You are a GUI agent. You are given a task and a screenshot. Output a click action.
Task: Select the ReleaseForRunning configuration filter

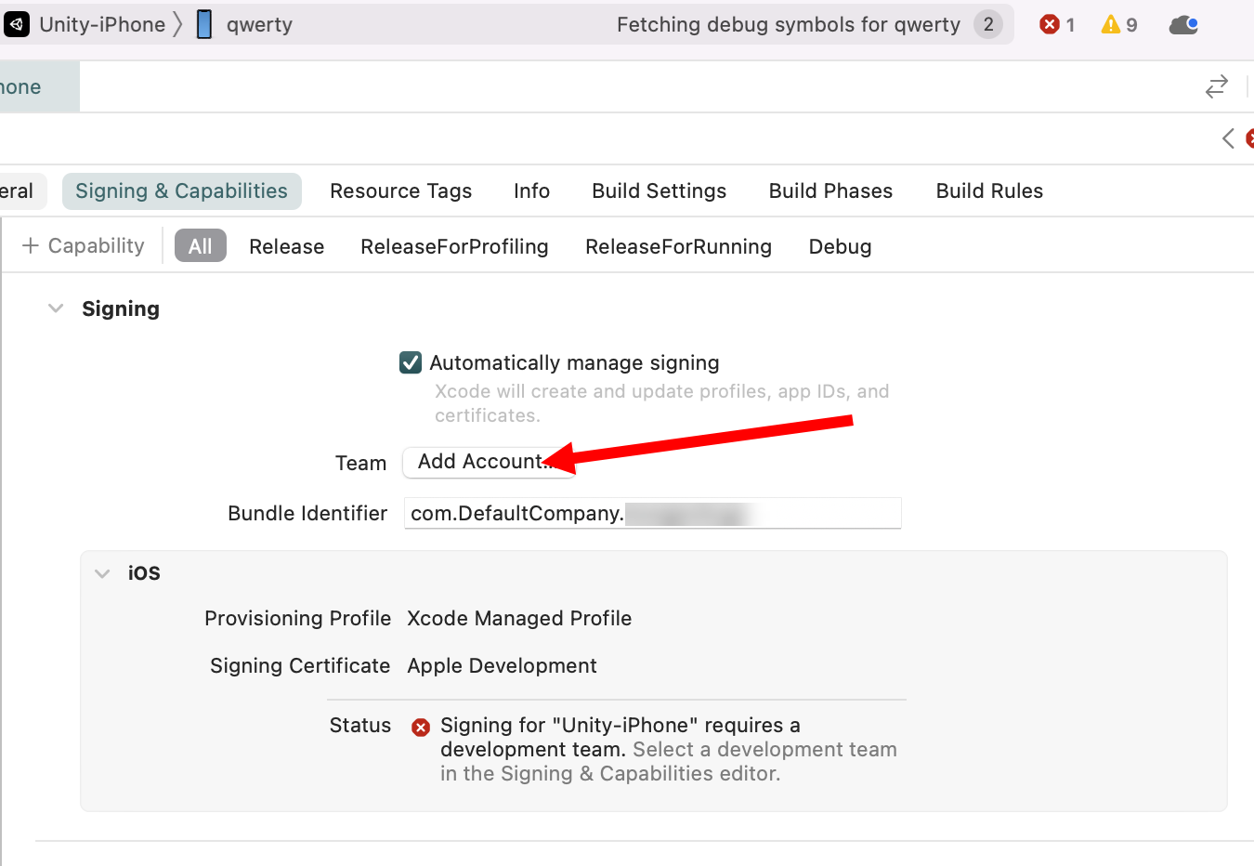tap(678, 246)
